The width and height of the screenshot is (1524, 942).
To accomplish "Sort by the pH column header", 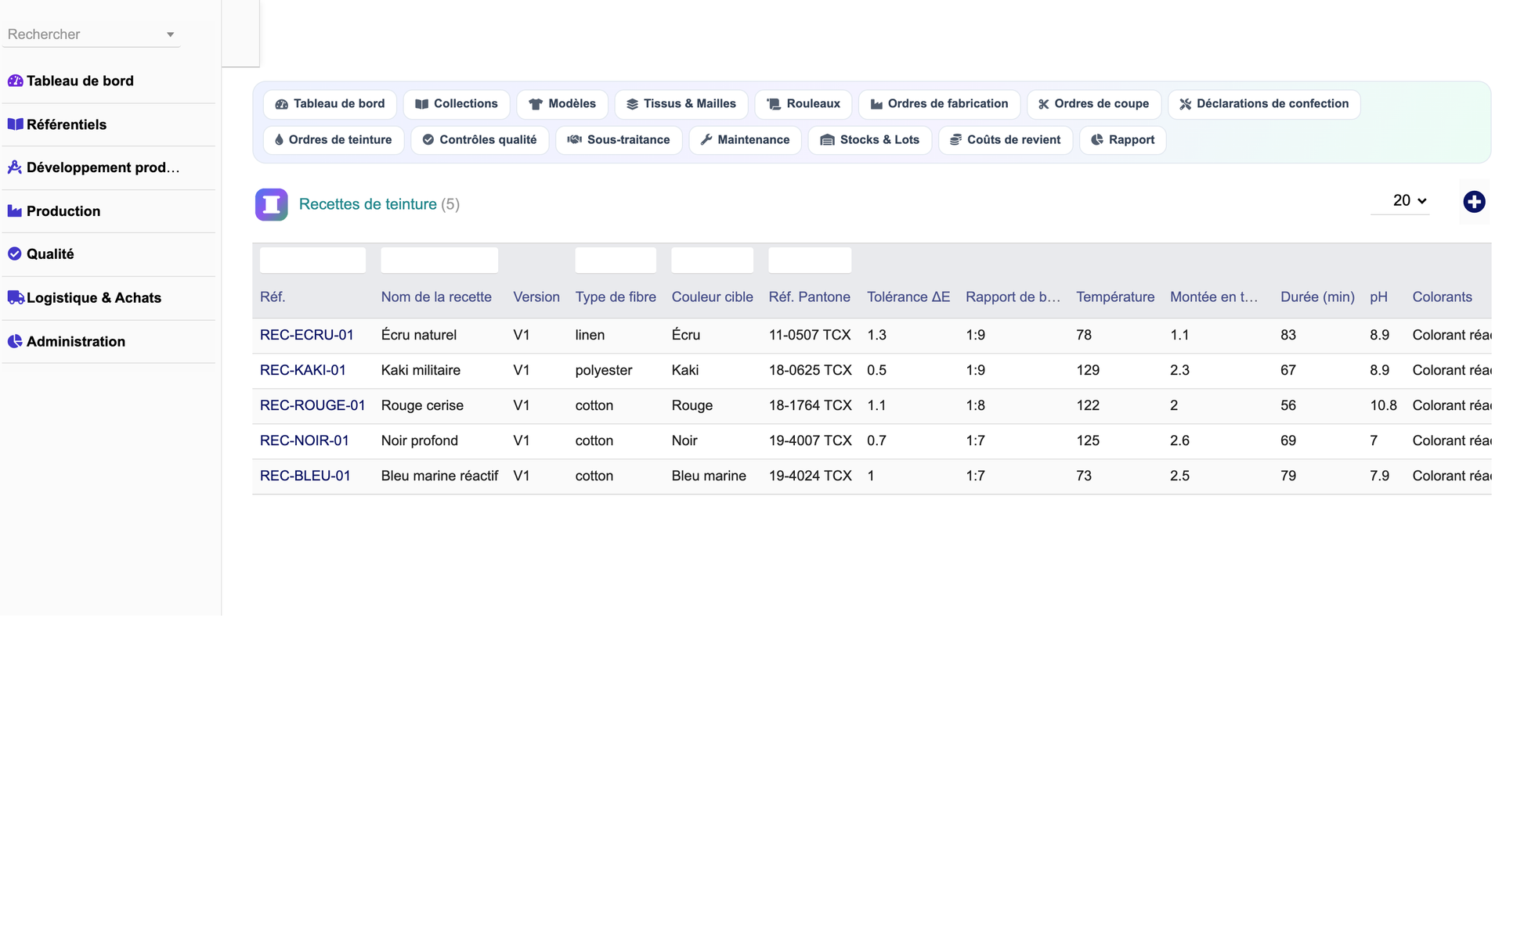I will (x=1378, y=297).
